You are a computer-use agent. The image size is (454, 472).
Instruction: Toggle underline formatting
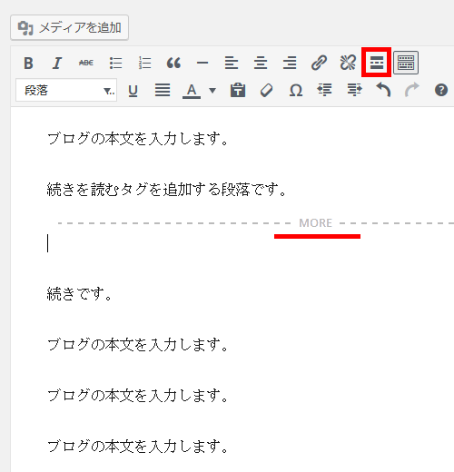tap(133, 90)
